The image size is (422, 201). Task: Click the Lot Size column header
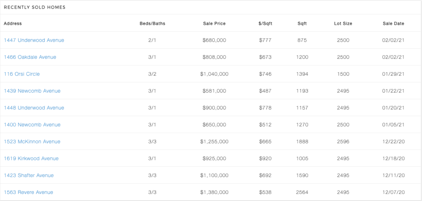coord(343,23)
